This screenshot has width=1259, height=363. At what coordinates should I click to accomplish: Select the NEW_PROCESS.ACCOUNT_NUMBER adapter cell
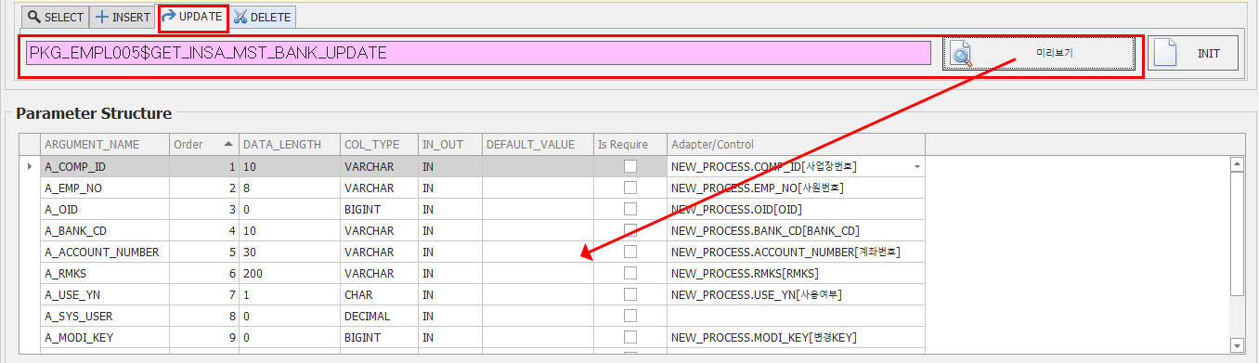pos(796,252)
